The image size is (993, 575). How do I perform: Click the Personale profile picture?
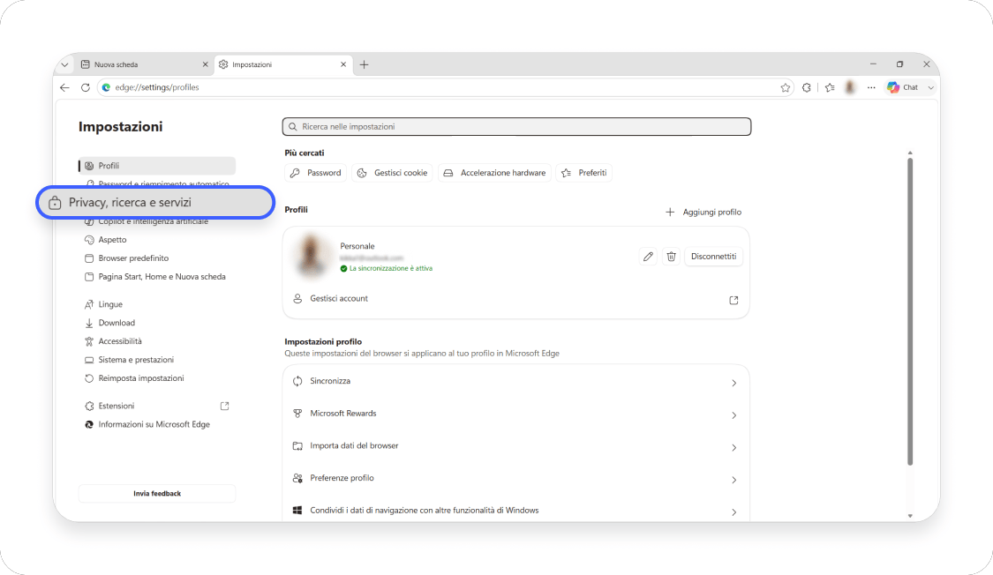click(311, 256)
